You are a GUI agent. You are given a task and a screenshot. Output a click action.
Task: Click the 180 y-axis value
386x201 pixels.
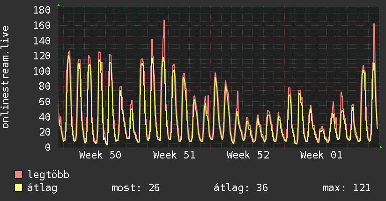click(42, 10)
